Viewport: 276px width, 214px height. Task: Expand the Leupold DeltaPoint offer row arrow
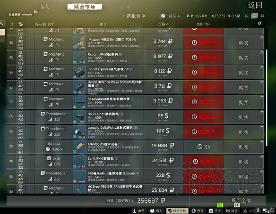(262, 127)
